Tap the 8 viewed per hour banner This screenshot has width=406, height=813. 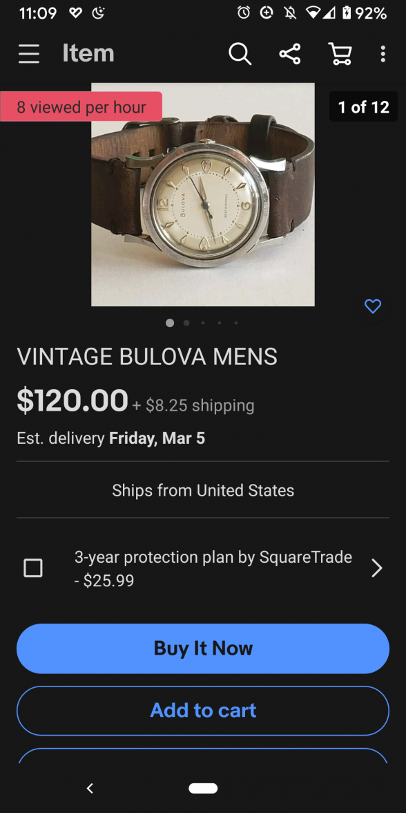click(81, 106)
